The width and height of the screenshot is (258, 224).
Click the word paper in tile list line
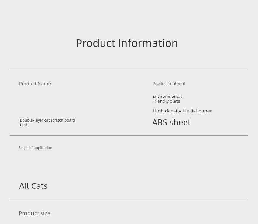205,111
